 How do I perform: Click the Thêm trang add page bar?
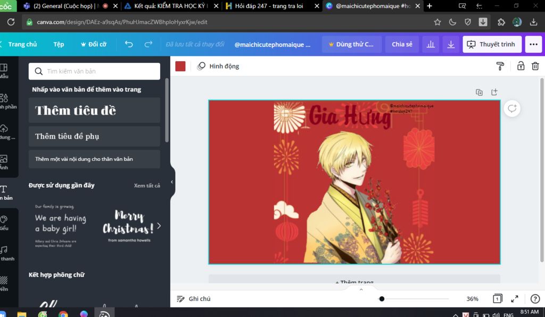tap(354, 279)
